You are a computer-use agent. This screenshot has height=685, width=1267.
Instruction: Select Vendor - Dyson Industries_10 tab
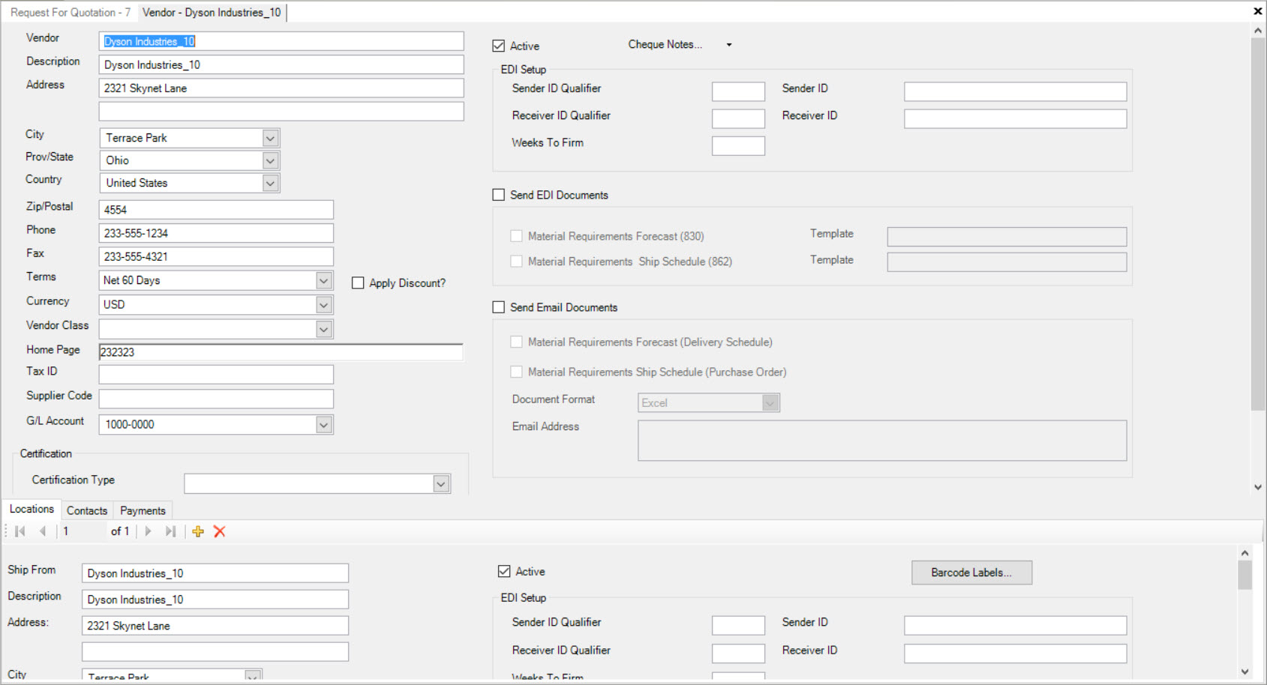click(x=212, y=13)
